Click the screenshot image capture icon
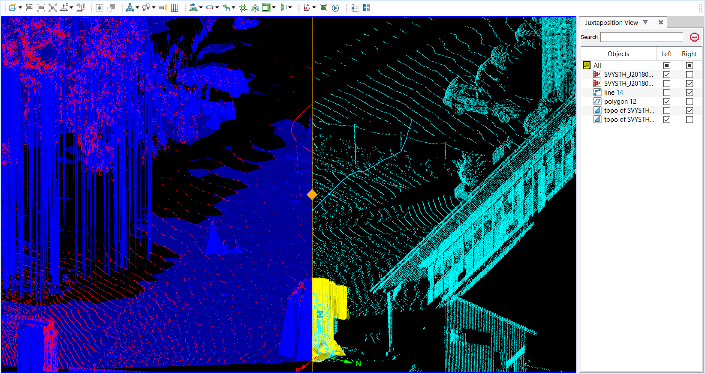Image resolution: width=705 pixels, height=374 pixels. [x=324, y=8]
